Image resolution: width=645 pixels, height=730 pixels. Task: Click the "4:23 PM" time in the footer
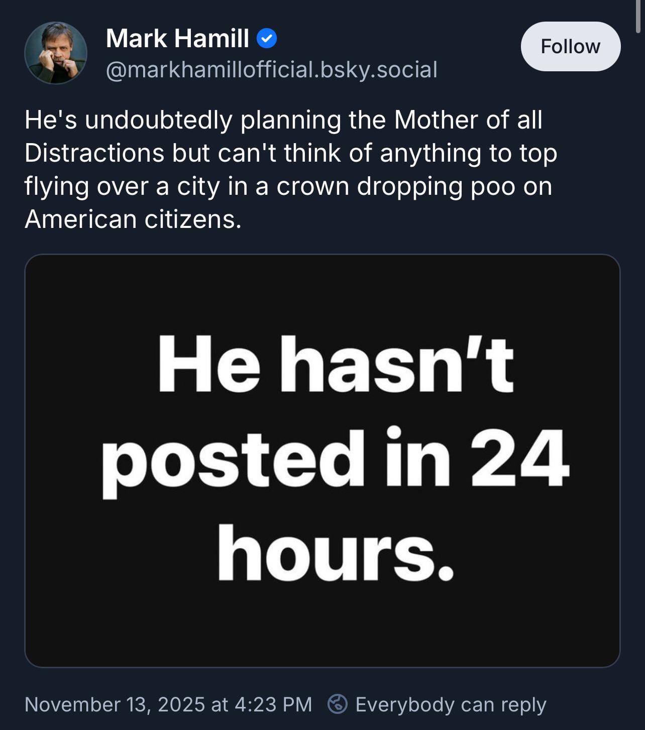(x=273, y=704)
